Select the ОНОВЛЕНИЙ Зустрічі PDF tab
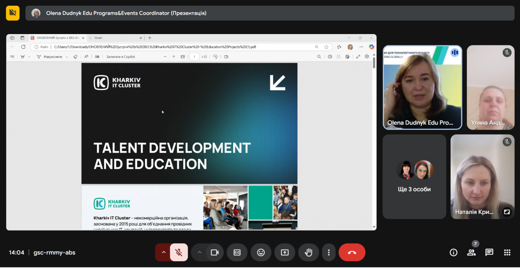Image resolution: width=520 pixels, height=268 pixels. 57,38
